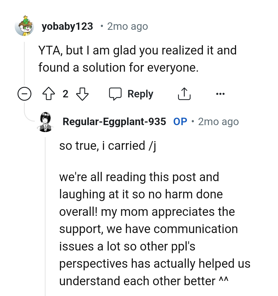Click the blue OP badge

point(180,122)
